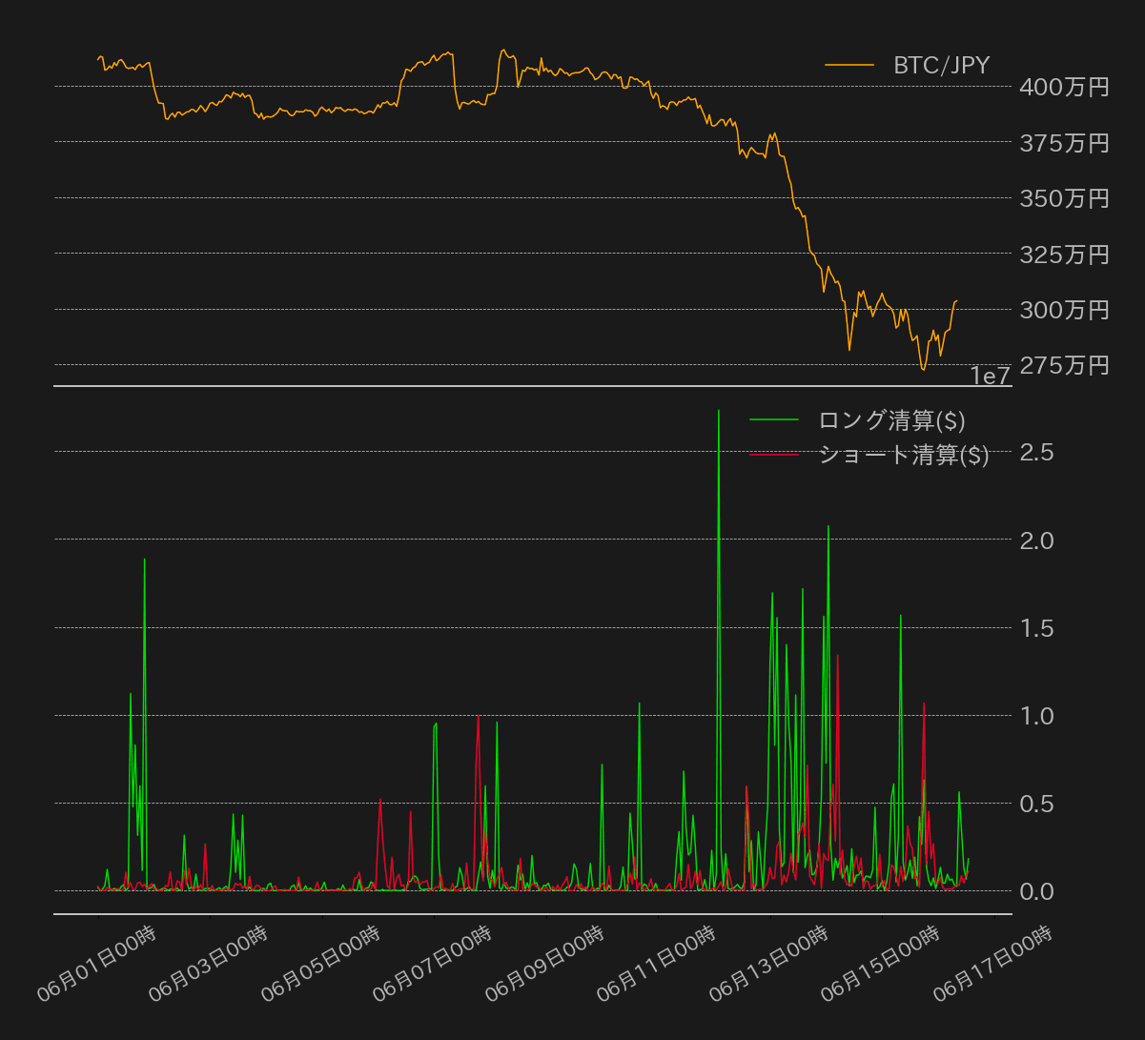Click the end of the orange price line
Screen dimensions: 1145x1040
(x=957, y=301)
